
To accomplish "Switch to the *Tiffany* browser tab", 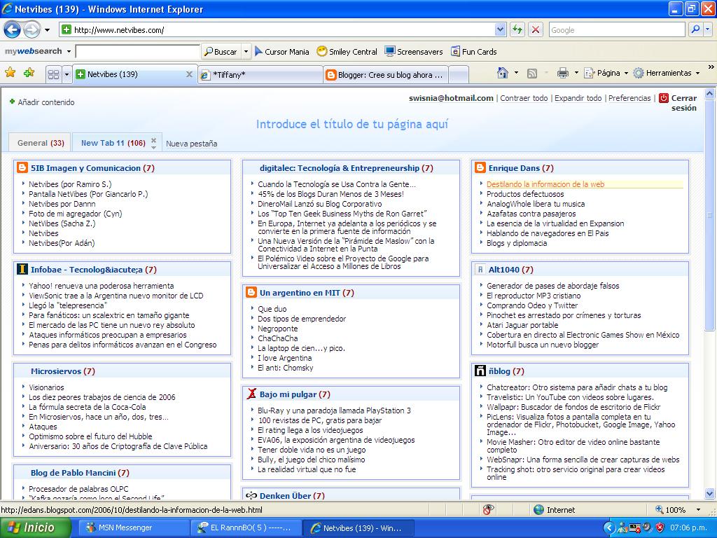I will [260, 74].
